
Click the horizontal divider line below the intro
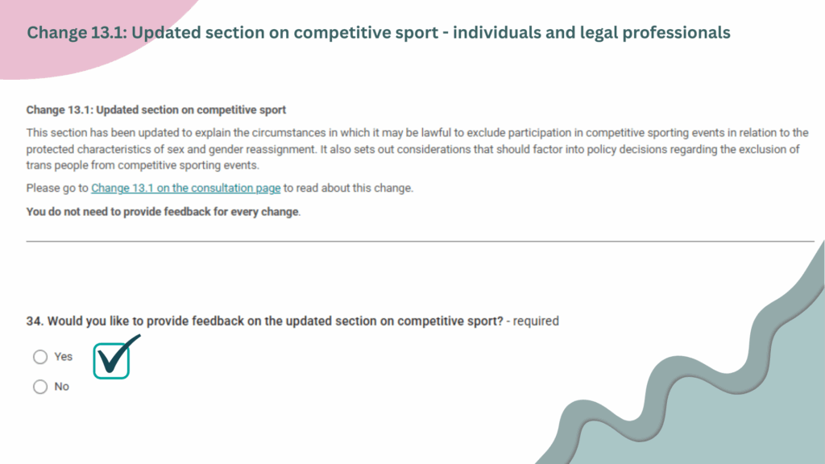tap(421, 242)
